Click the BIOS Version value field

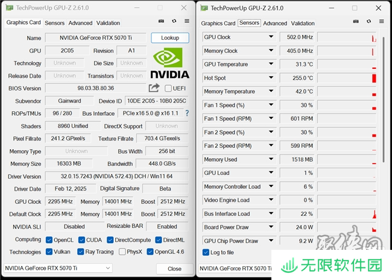pyautogui.click(x=95, y=88)
